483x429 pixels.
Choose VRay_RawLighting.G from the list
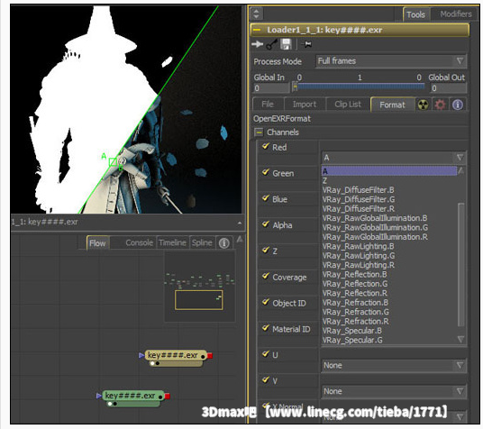[359, 256]
